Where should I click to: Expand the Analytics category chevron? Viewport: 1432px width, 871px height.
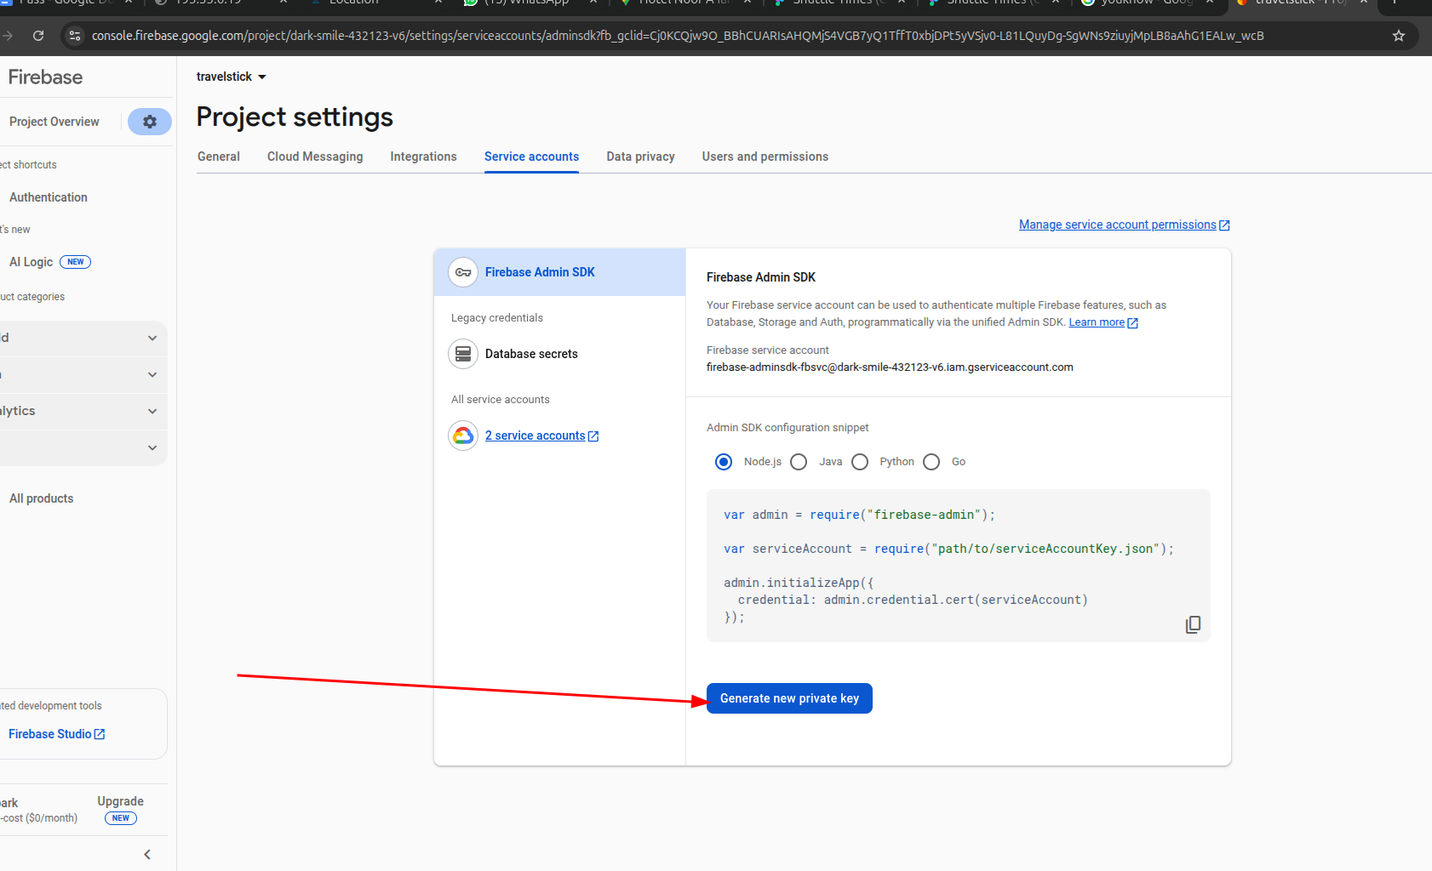click(152, 411)
